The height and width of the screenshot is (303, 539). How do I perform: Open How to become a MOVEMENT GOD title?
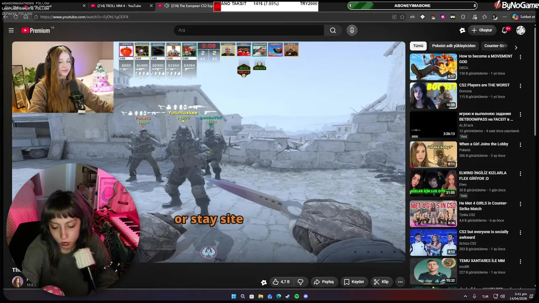coord(486,59)
